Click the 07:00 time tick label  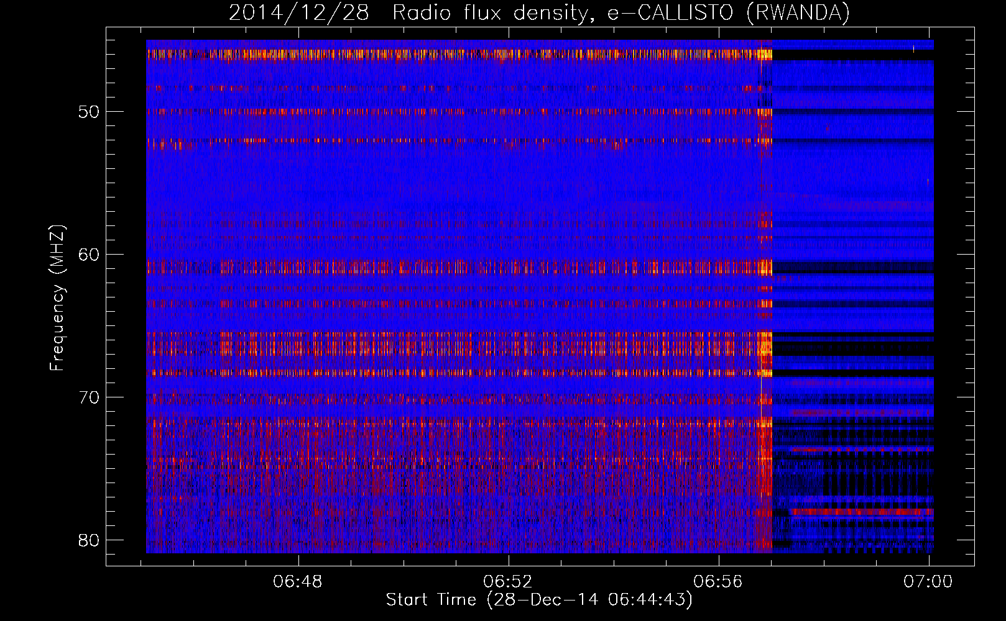tap(928, 582)
